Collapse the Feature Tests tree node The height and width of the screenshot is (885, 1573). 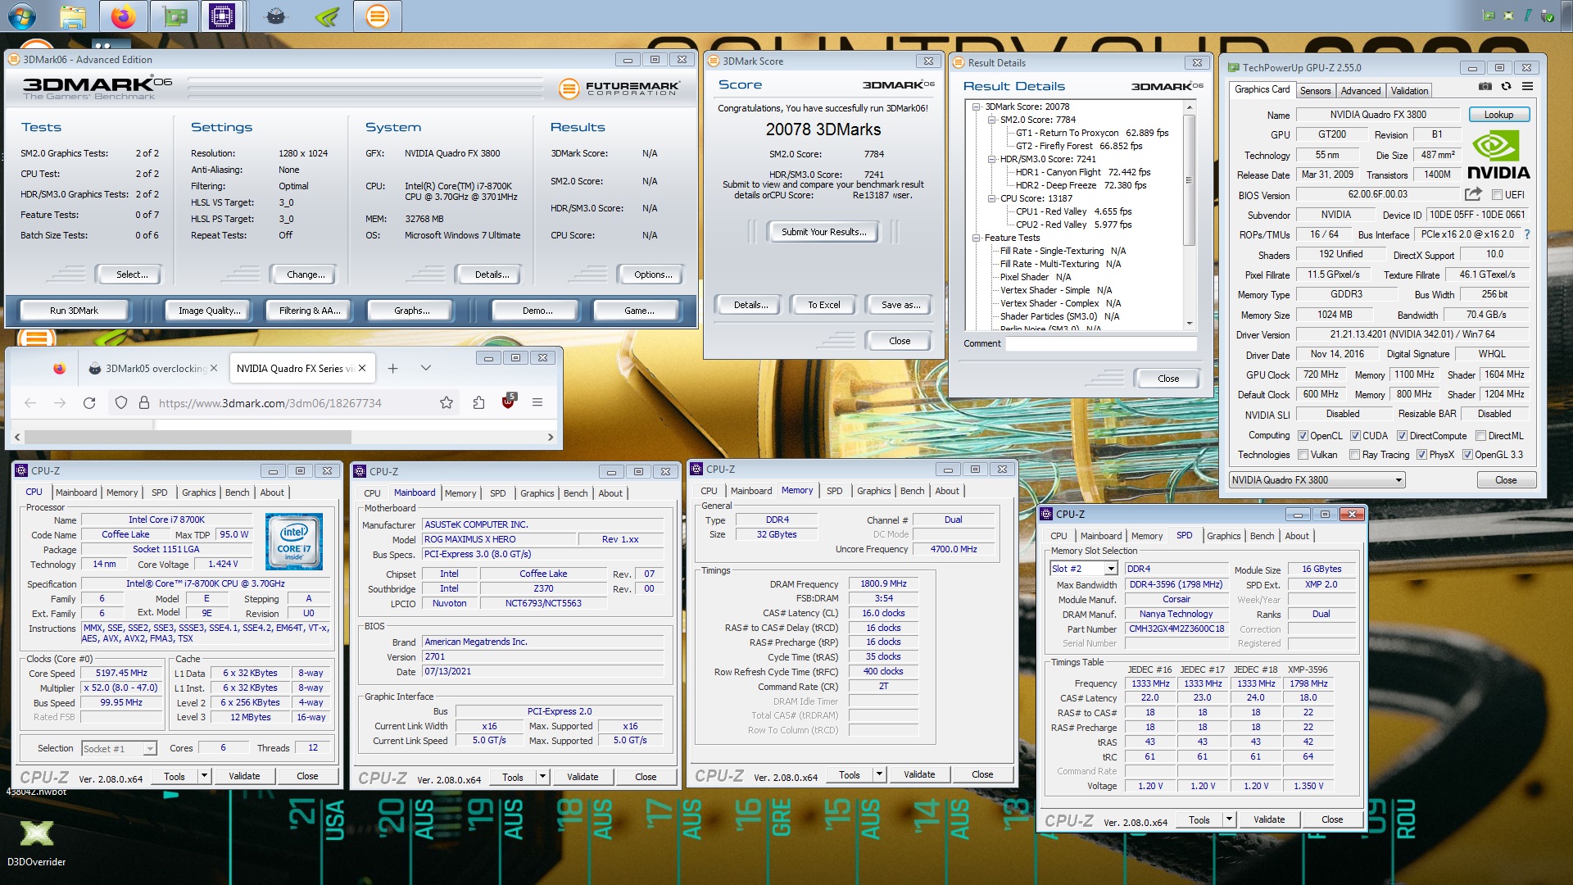click(976, 238)
